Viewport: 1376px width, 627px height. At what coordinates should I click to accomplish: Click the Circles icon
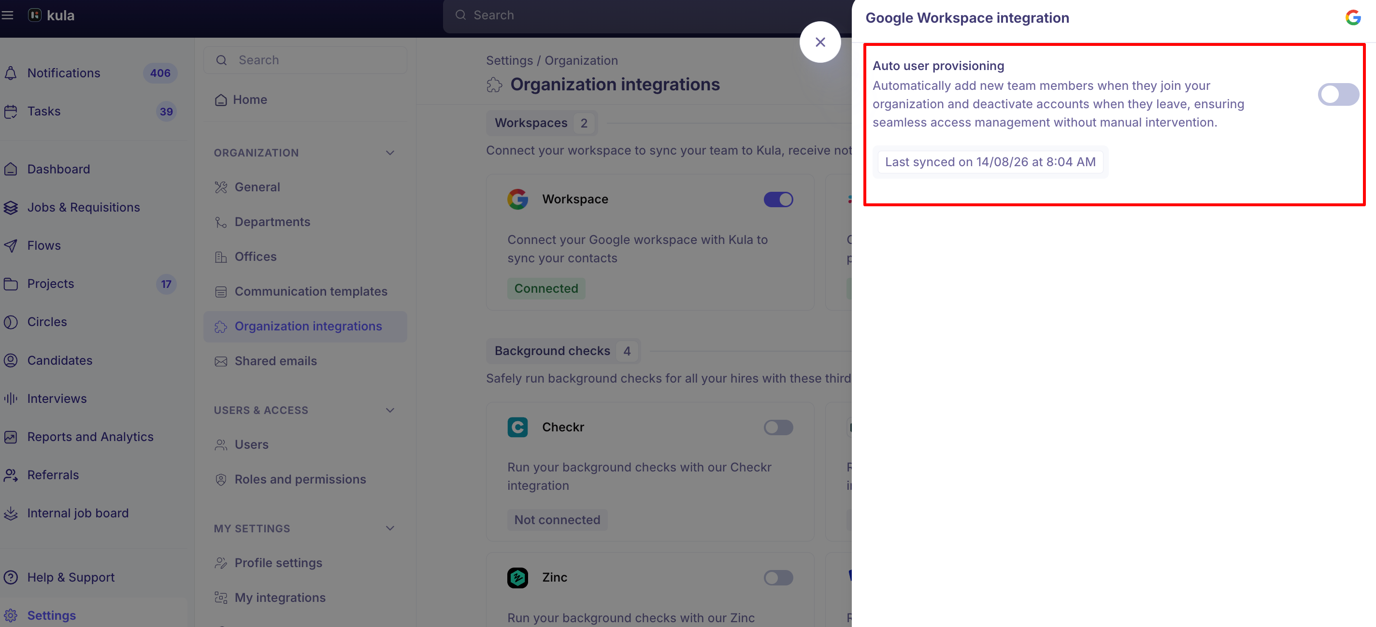pos(11,322)
